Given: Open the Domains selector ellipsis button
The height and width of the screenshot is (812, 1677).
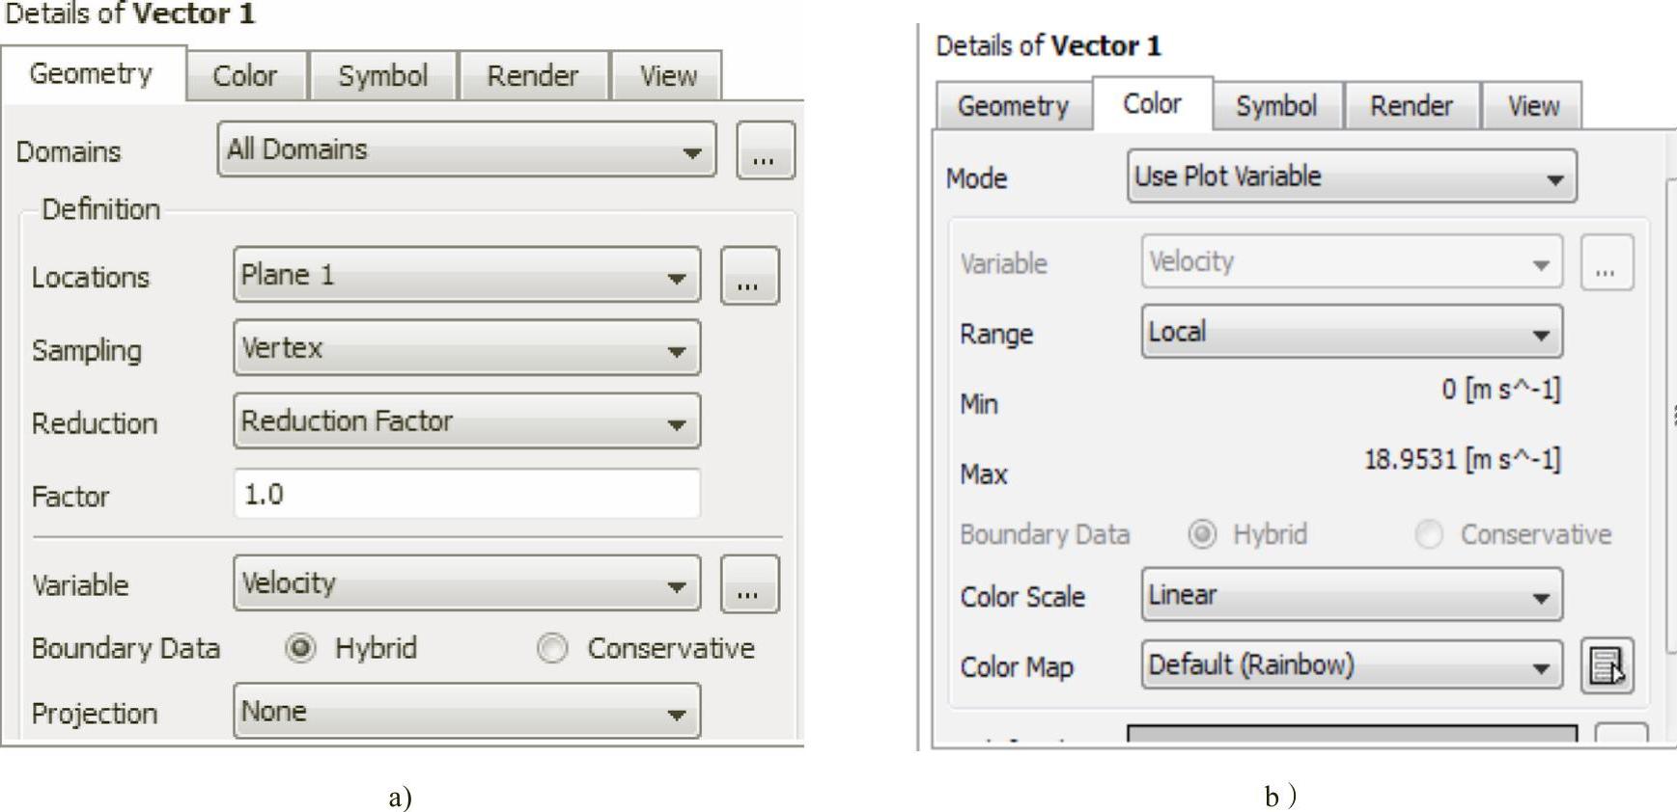Looking at the screenshot, I should [x=766, y=150].
